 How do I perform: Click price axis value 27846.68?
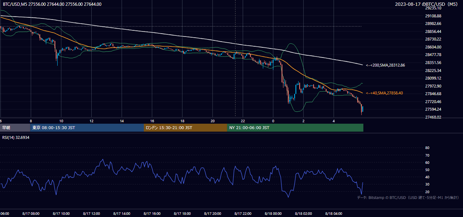pos(433,94)
